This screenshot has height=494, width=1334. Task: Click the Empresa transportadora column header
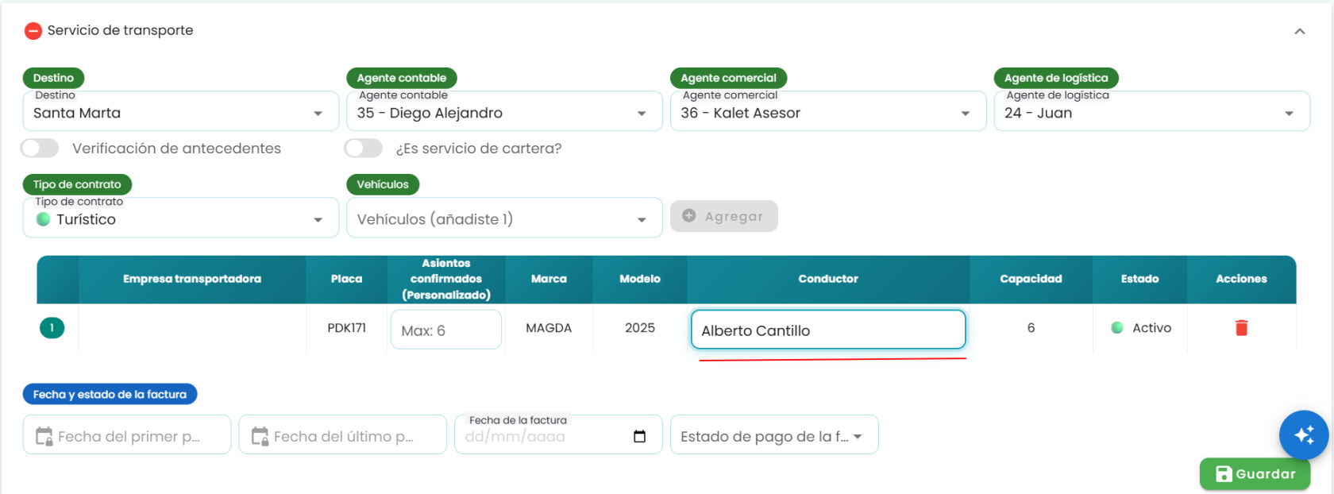click(x=192, y=279)
